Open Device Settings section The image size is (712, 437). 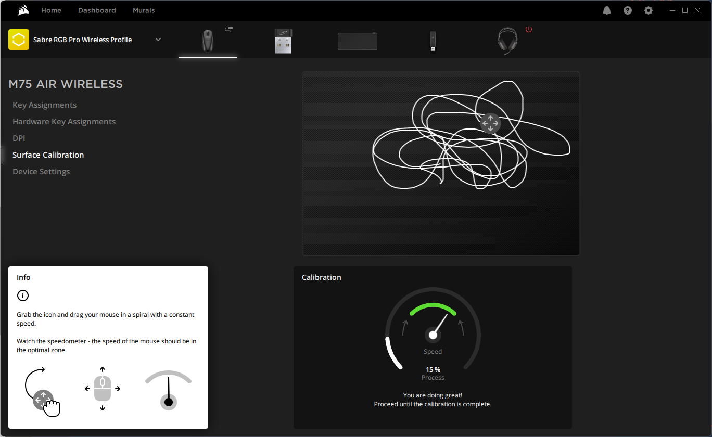point(41,172)
